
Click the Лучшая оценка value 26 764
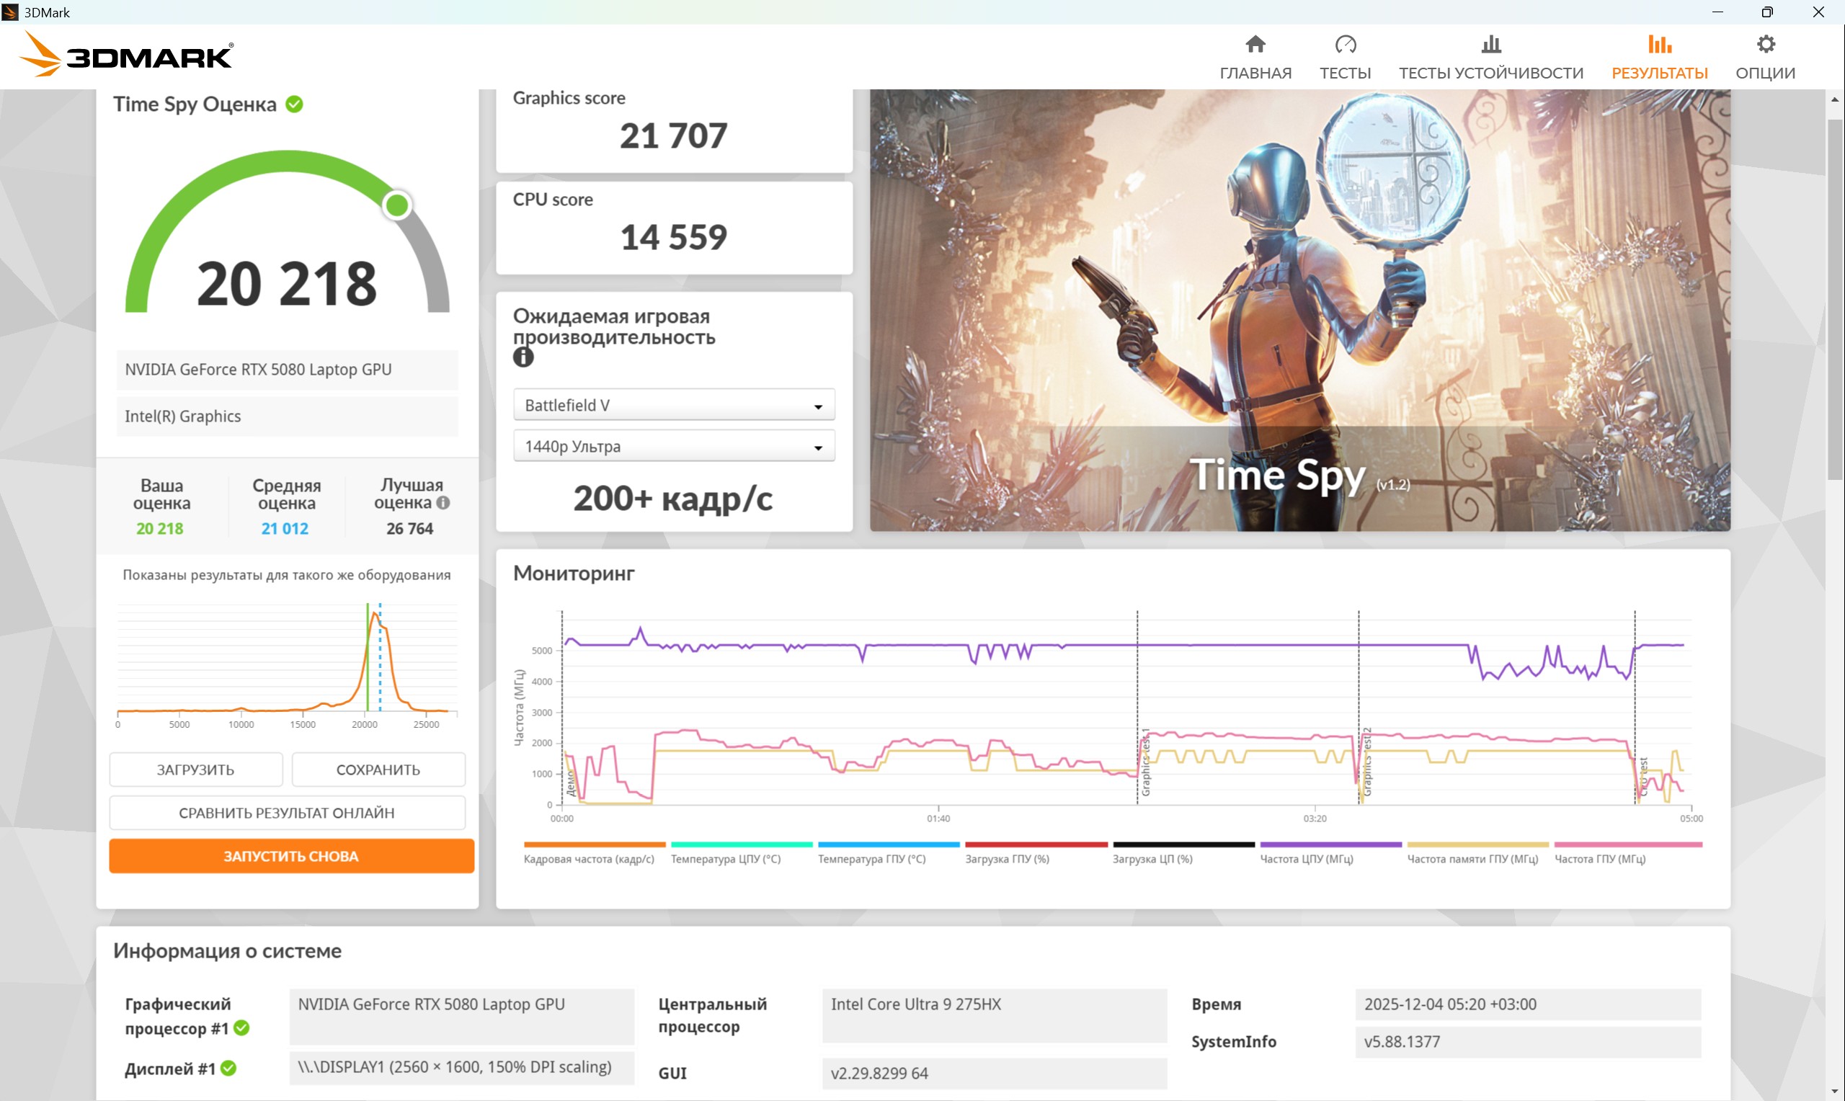[409, 528]
